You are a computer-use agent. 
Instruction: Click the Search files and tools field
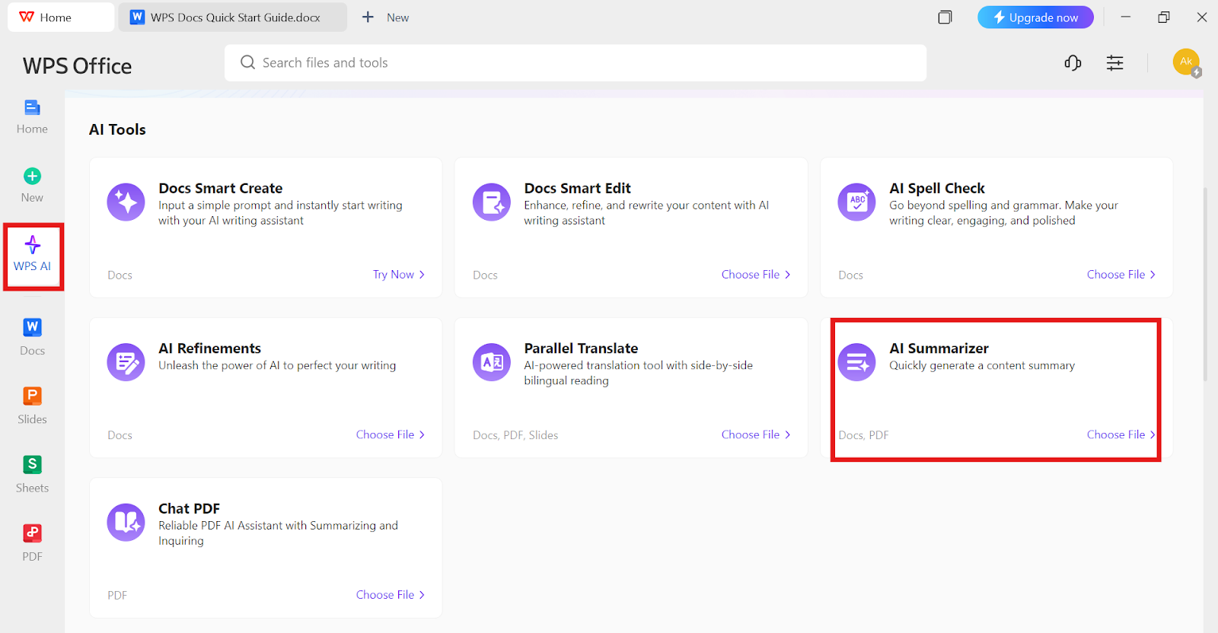pos(576,62)
